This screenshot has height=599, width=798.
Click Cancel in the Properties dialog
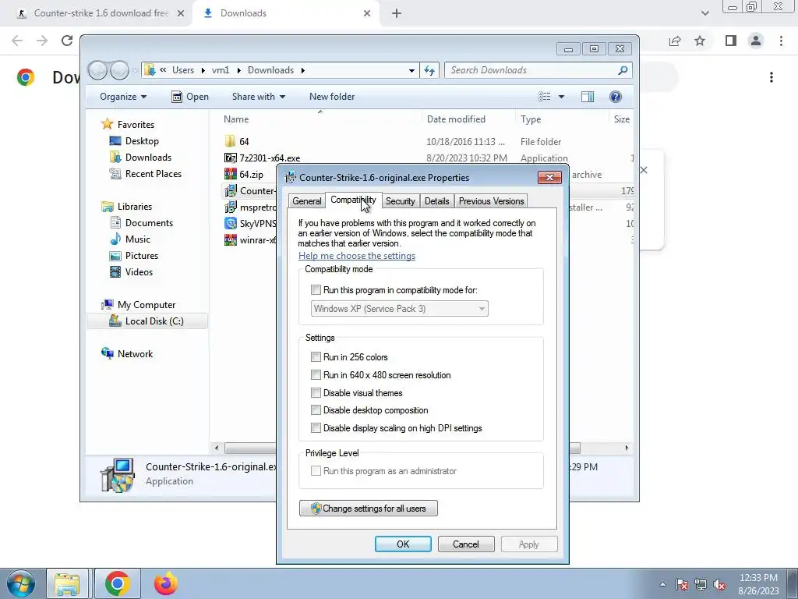(466, 544)
